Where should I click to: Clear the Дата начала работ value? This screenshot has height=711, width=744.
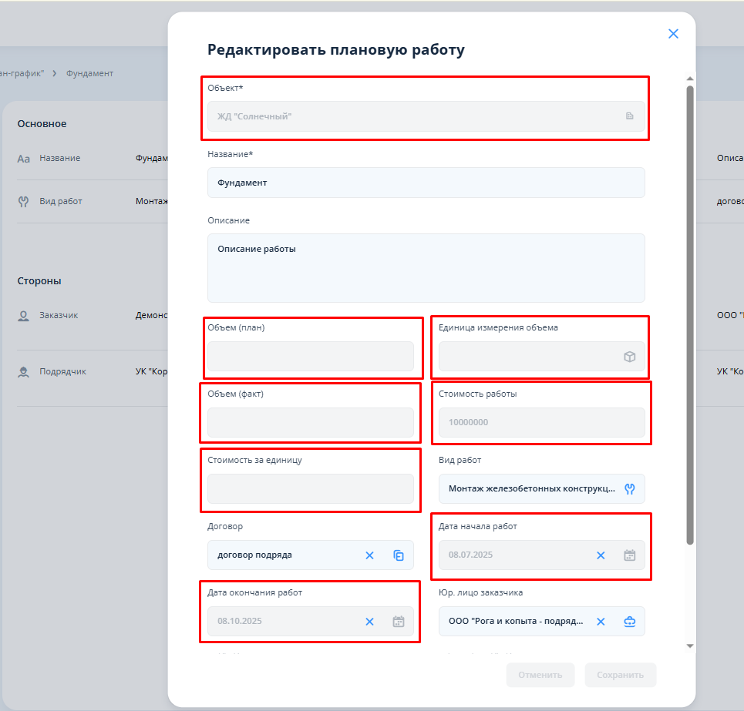pos(601,555)
